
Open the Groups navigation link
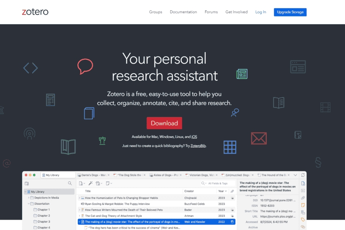tap(156, 12)
